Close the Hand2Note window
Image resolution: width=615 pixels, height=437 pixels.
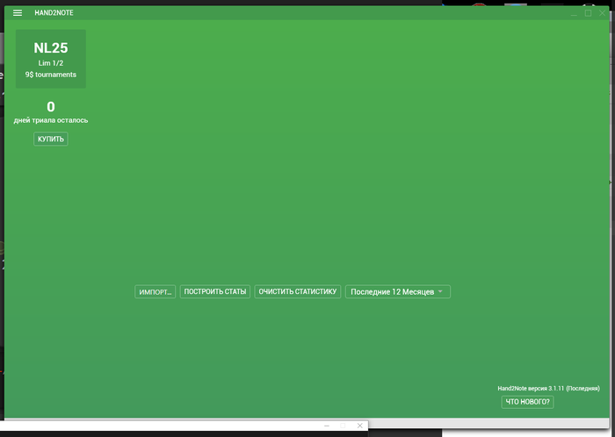tap(602, 13)
